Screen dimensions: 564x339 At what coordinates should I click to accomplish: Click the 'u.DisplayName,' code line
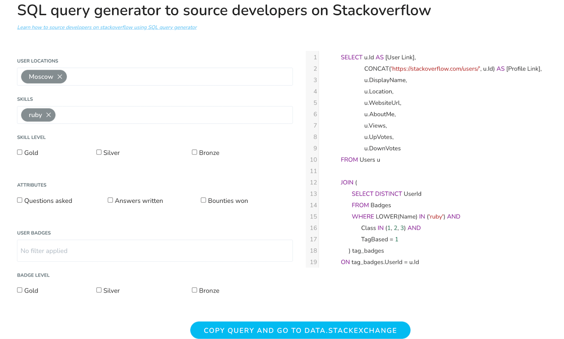385,80
